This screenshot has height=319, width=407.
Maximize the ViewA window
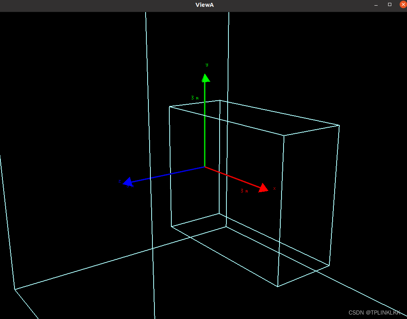390,4
